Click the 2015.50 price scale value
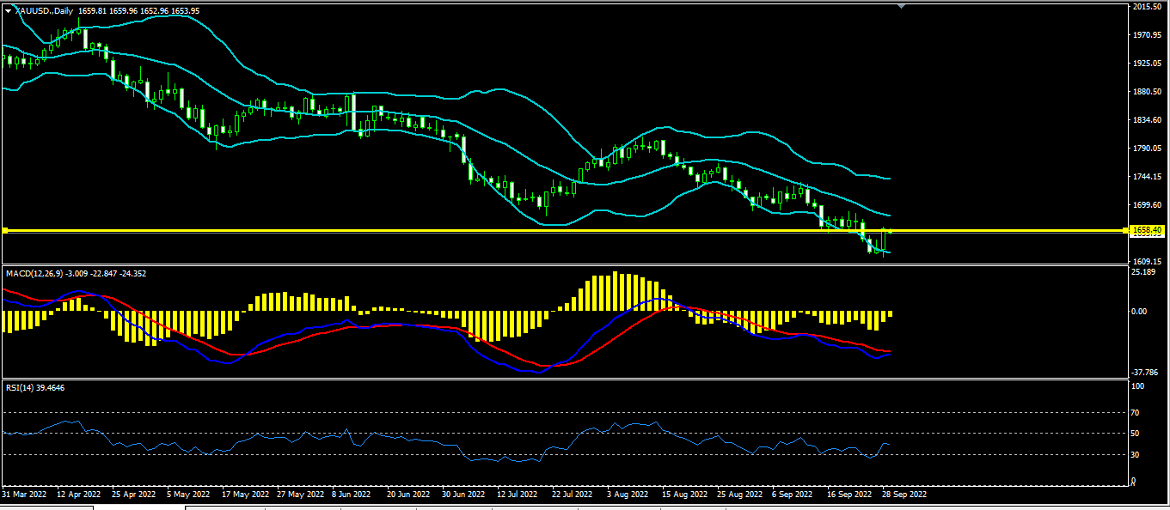Screen dimensions: 1170x510 pos(1149,7)
